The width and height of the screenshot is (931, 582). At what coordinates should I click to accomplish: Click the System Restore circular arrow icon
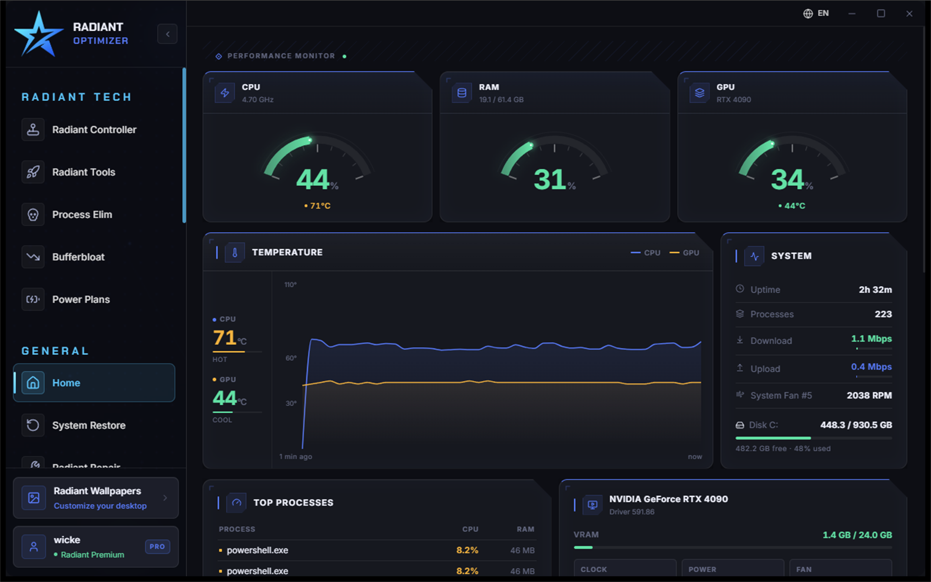click(33, 425)
